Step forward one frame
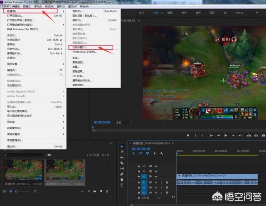This screenshot has width=266, height=206. point(233,136)
